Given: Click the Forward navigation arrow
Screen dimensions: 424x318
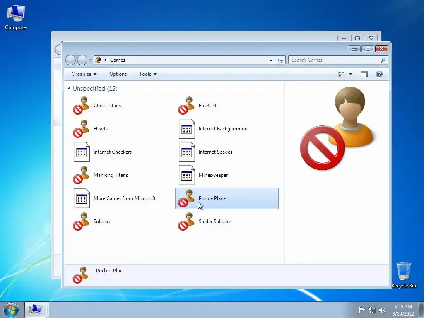Looking at the screenshot, I should (82, 60).
